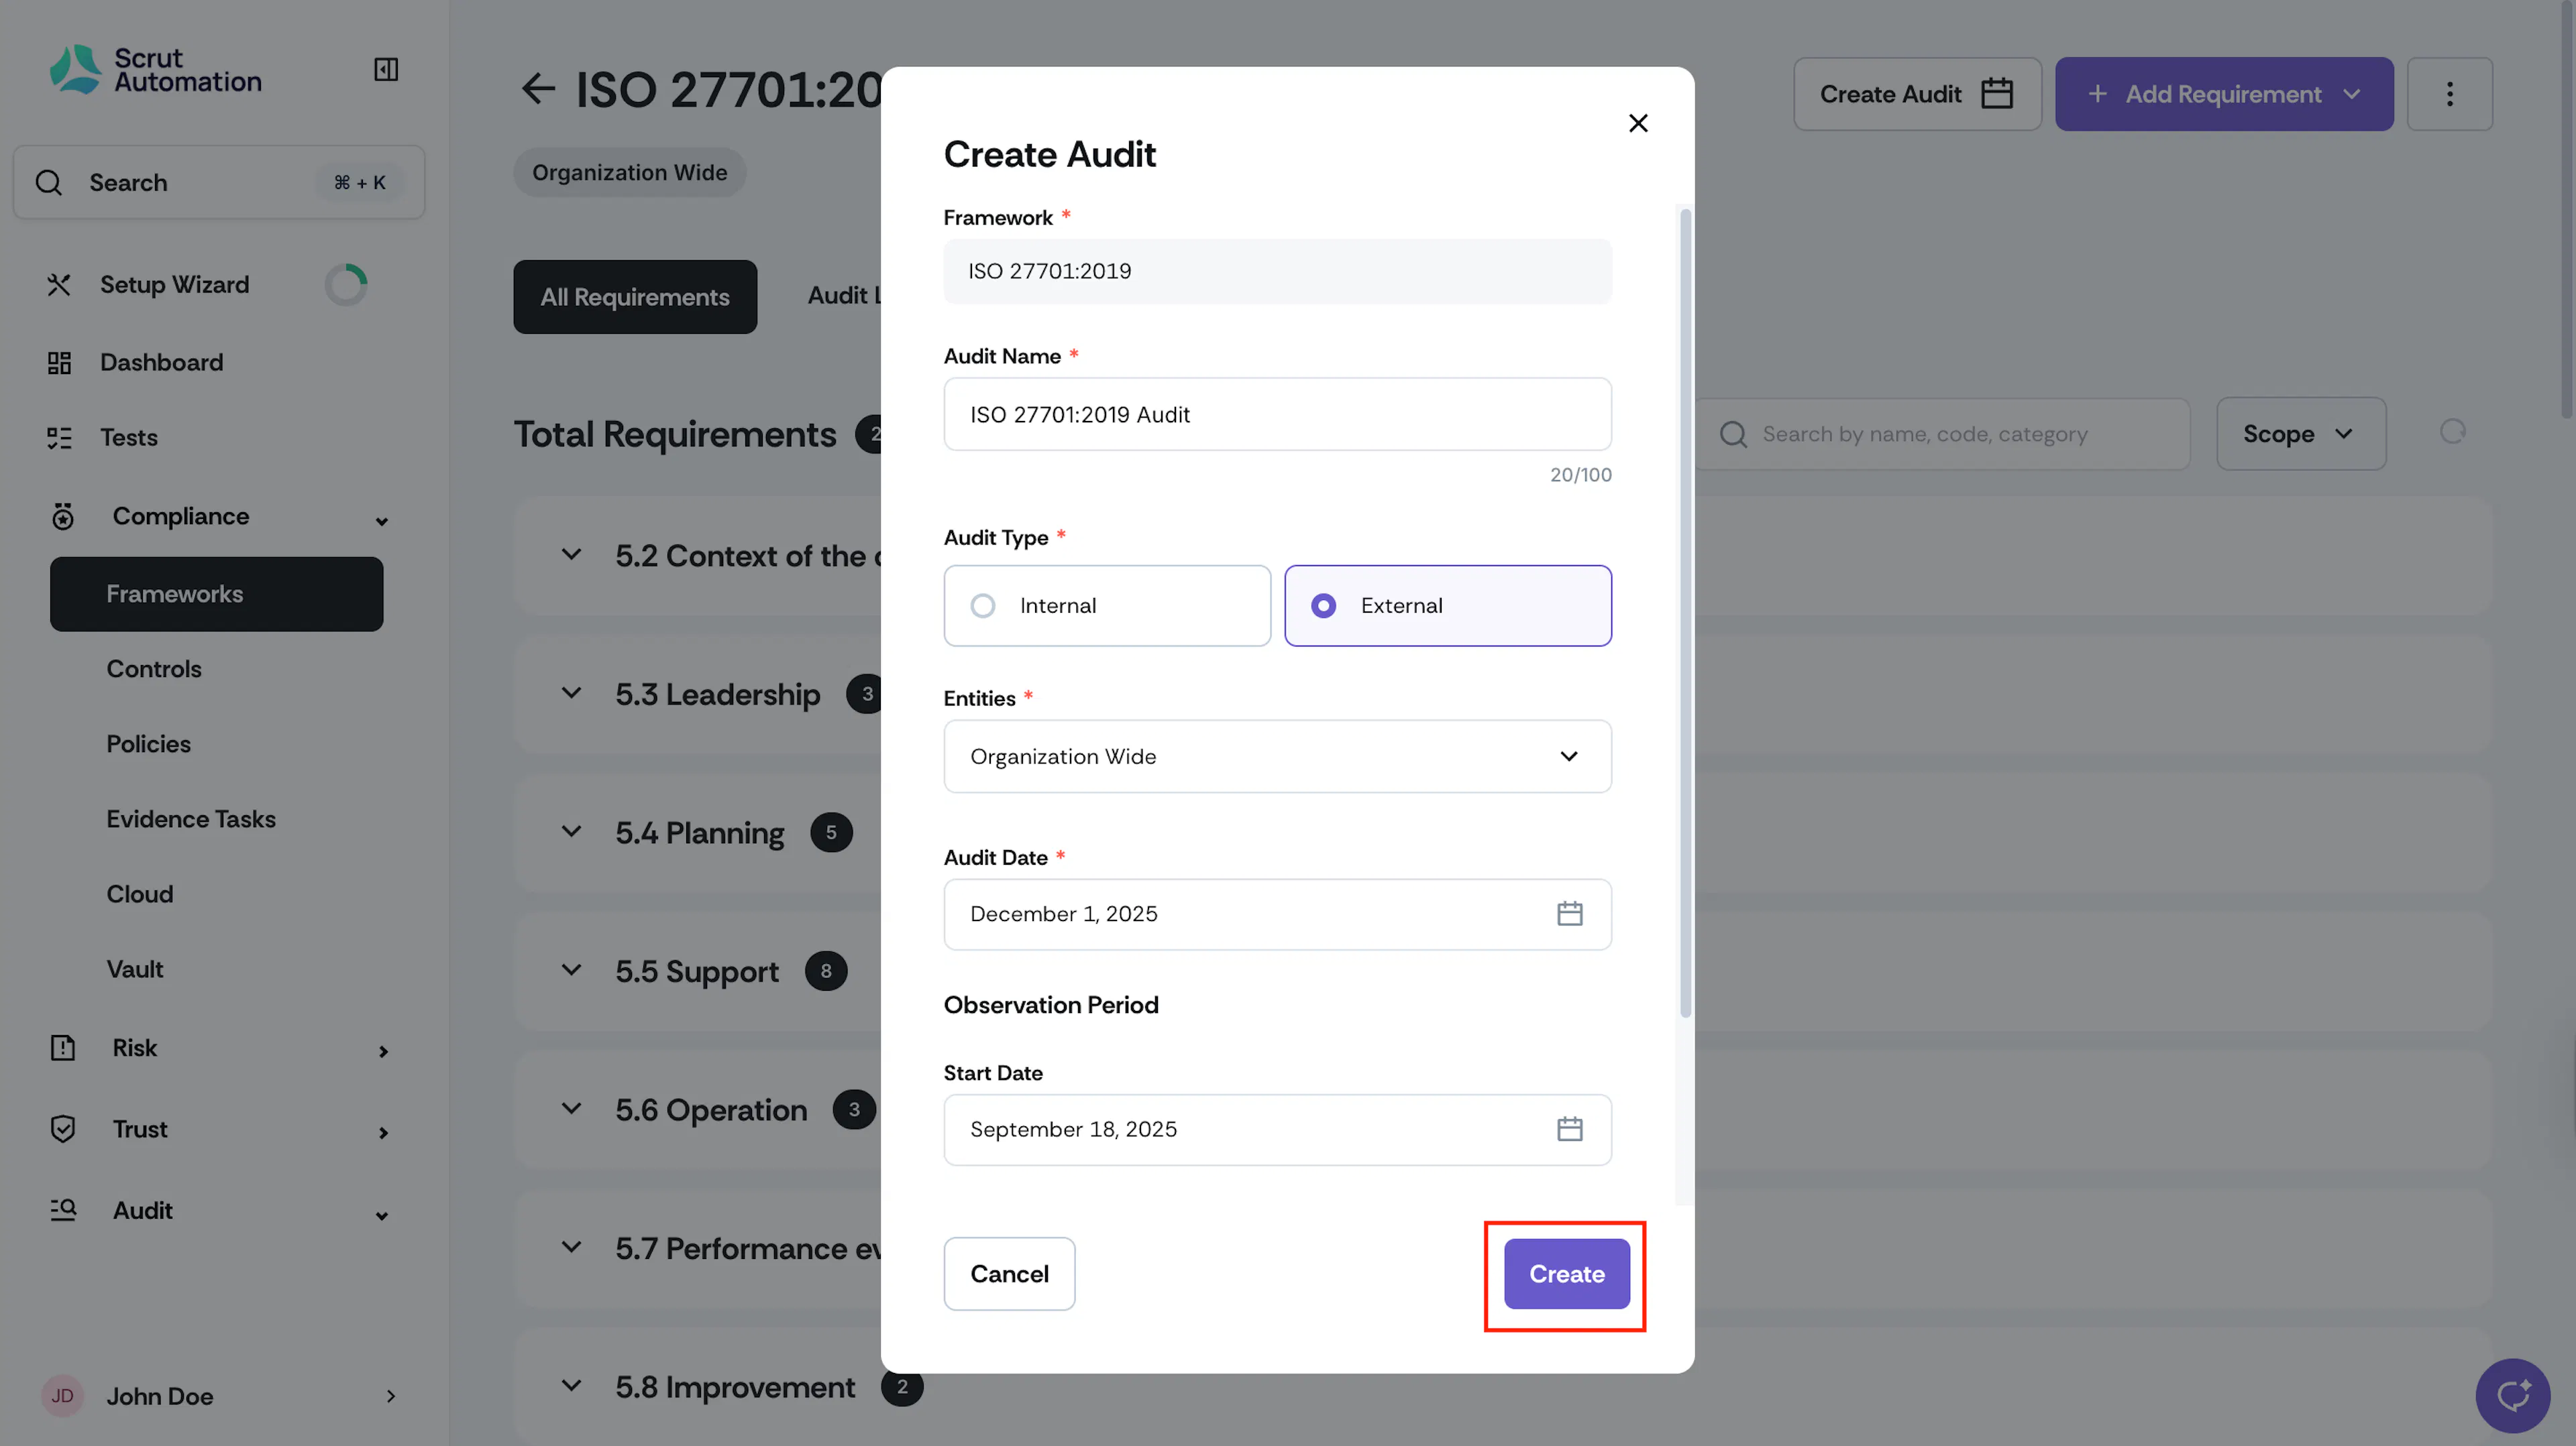
Task: Open the three-dot more options menu
Action: (2449, 94)
